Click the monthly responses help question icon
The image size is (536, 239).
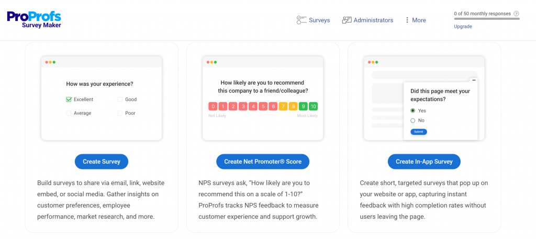[x=516, y=14]
